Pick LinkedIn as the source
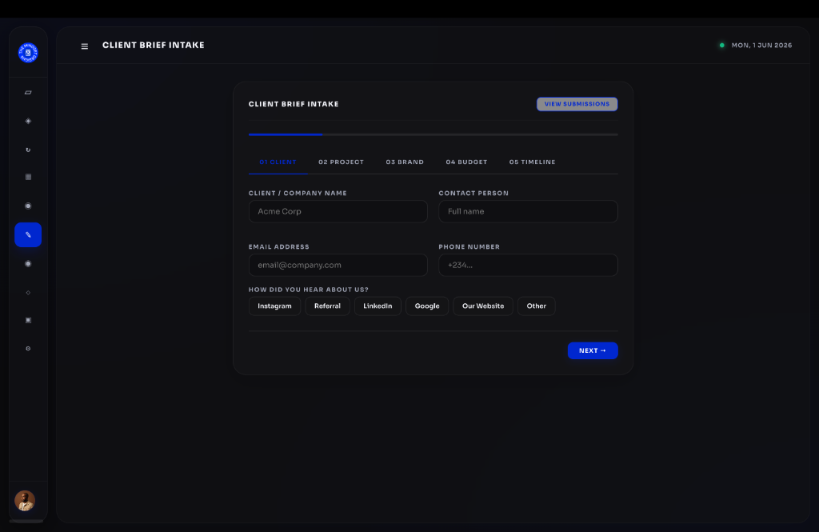The width and height of the screenshot is (819, 532). click(x=378, y=306)
